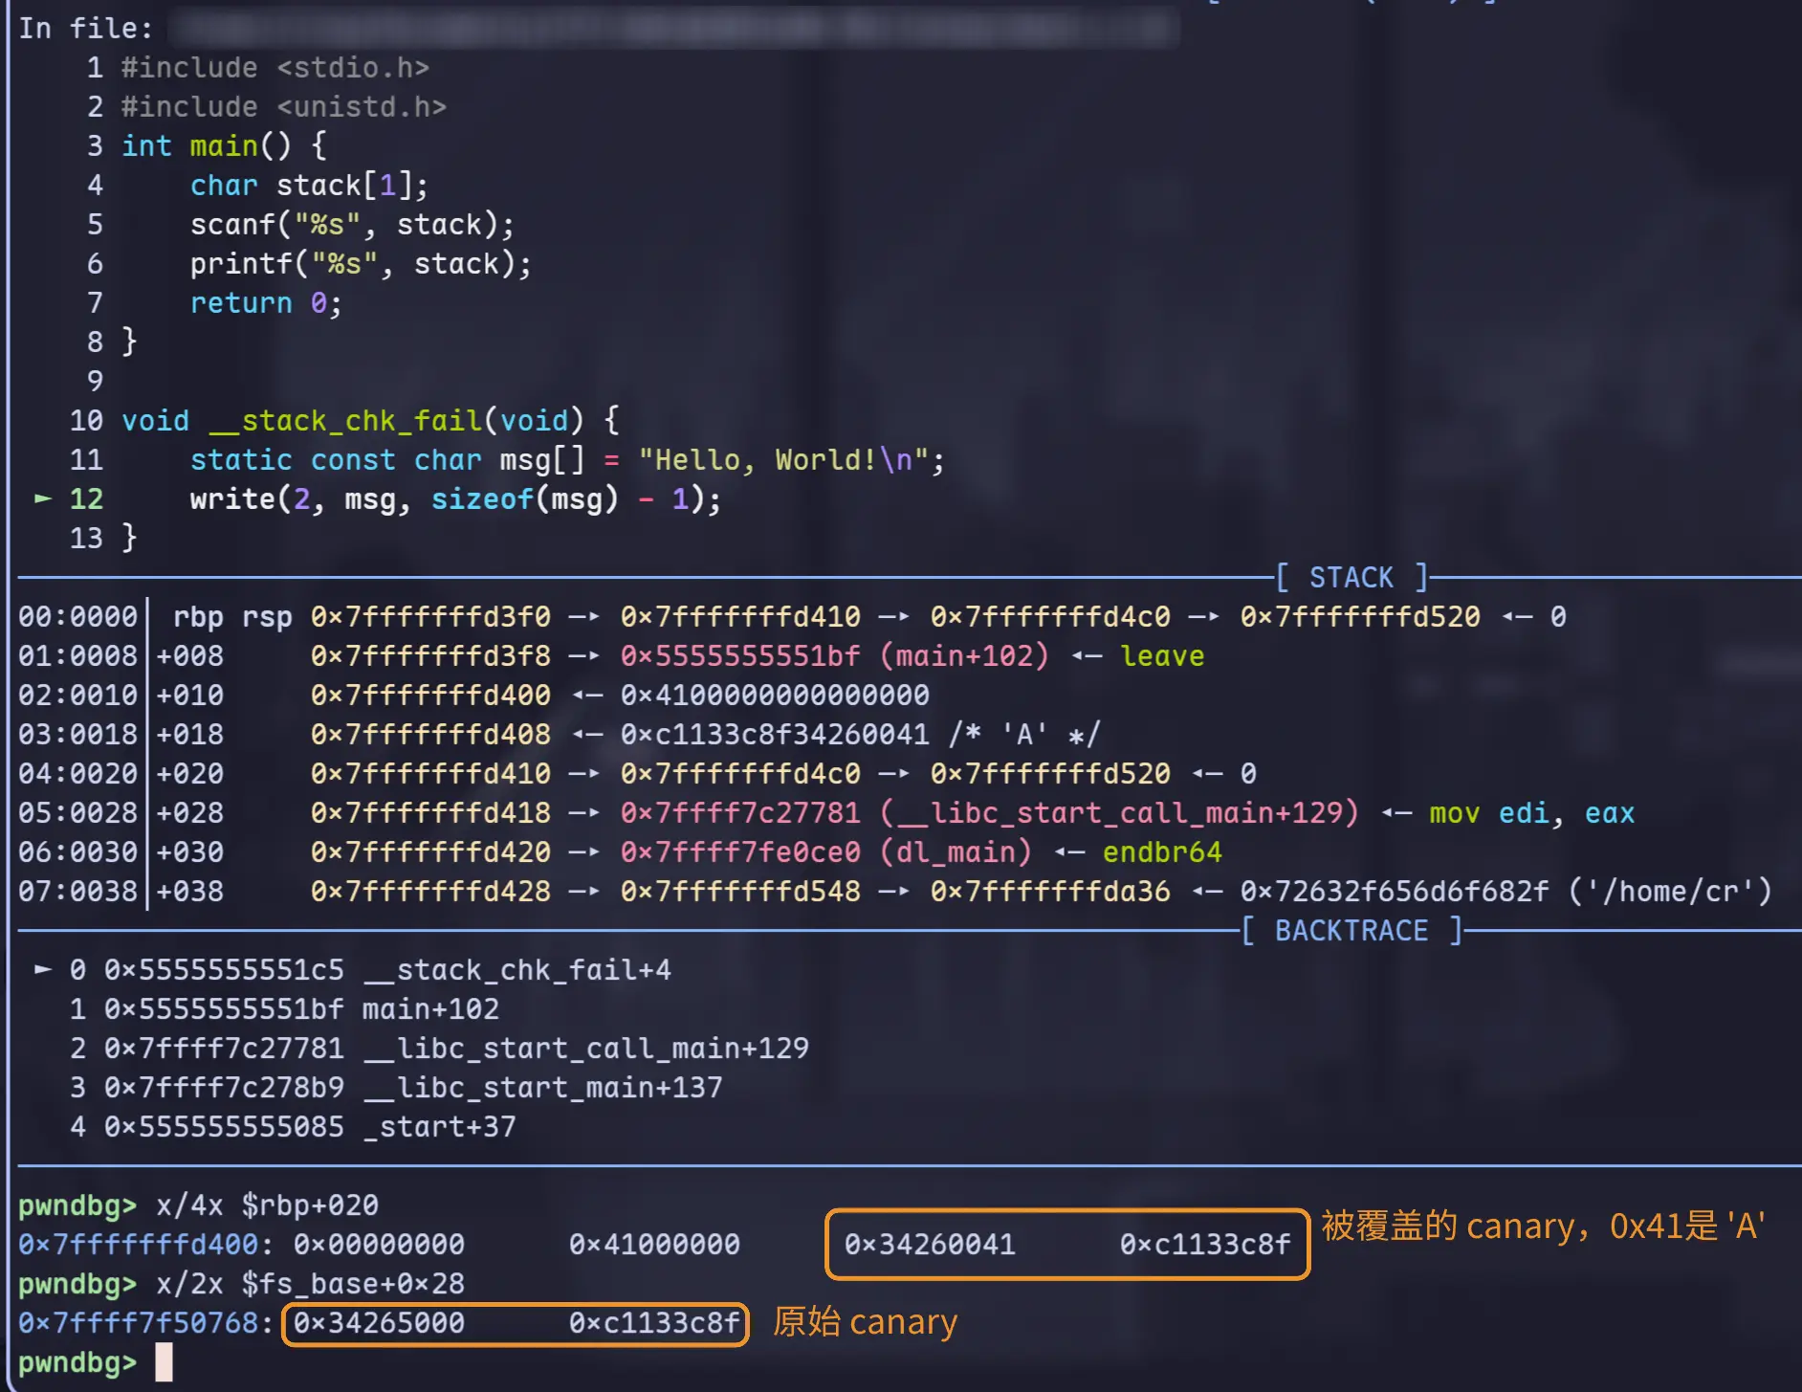Viewport: 1802px width, 1392px height.
Task: Click dumped word 0x41000000
Action: (x=654, y=1245)
